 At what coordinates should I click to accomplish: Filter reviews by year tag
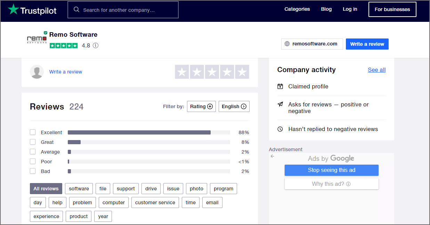pos(103,216)
